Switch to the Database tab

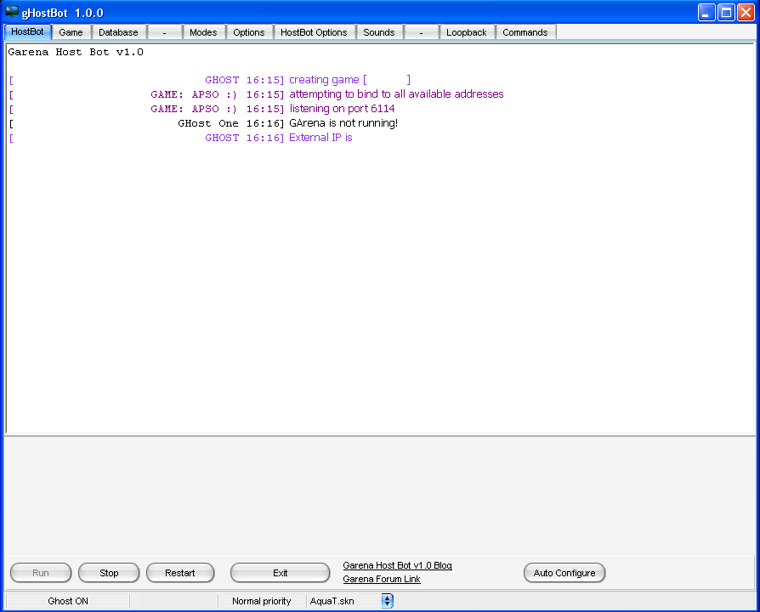[x=118, y=32]
